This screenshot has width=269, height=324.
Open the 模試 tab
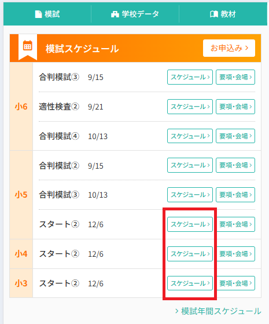(x=47, y=14)
